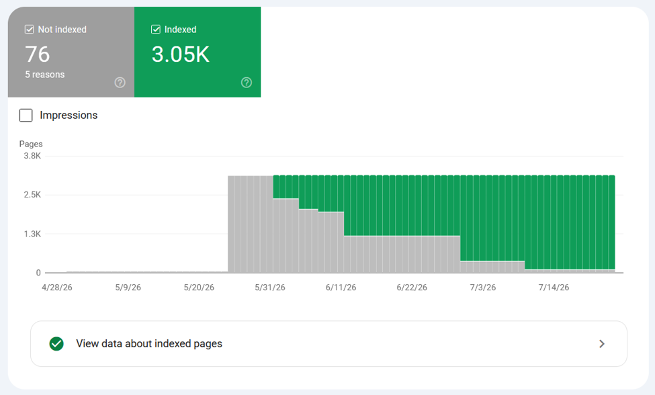The width and height of the screenshot is (655, 395).
Task: Click the 6/11/26 date label on axis
Action: coord(341,288)
